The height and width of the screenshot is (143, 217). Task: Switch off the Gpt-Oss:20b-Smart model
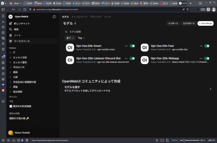132,46
